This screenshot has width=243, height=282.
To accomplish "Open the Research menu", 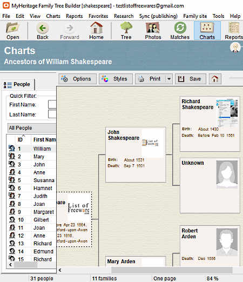I will point(124,16).
